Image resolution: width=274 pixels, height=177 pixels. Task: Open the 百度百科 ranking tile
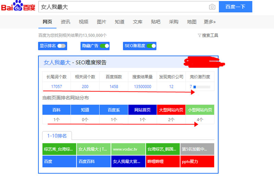coord(94,162)
